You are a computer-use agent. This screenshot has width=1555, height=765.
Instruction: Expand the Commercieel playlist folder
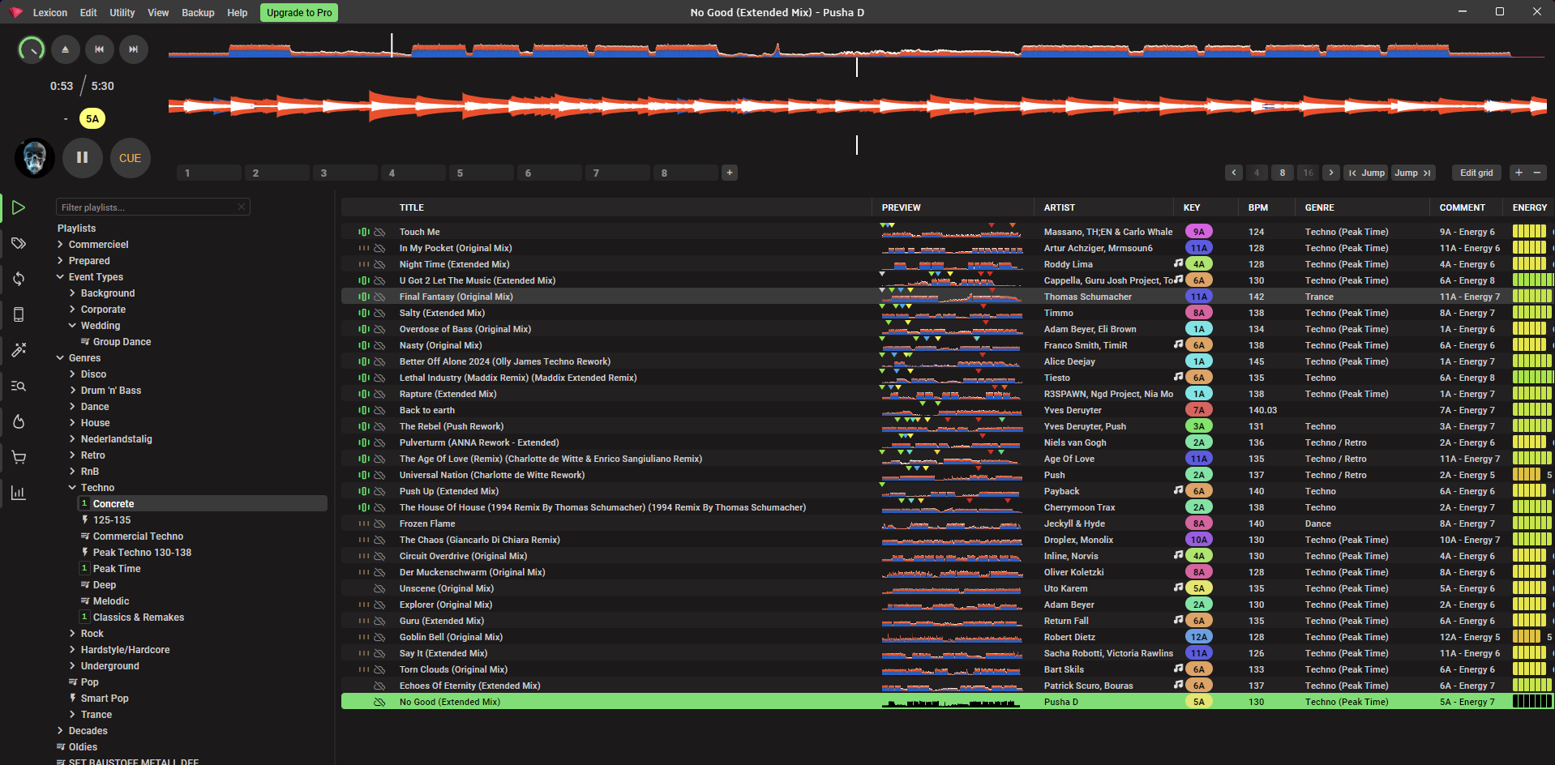click(60, 245)
